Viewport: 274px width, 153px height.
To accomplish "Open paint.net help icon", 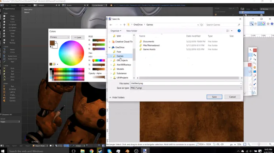I will (272, 24).
